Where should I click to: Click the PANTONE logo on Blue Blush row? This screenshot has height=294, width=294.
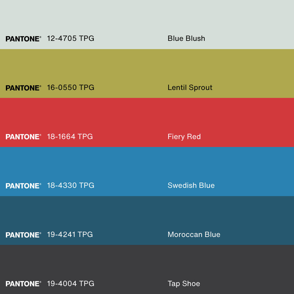23,39
